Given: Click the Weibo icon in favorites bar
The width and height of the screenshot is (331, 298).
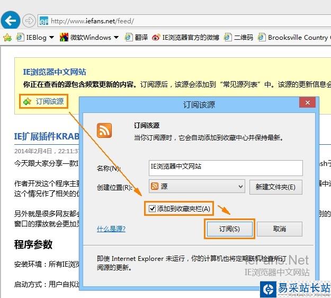Looking at the screenshot, I should 156,38.
